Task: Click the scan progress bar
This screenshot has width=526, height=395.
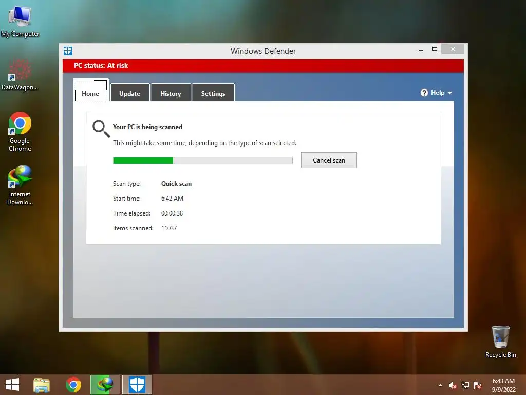Action: pos(202,160)
